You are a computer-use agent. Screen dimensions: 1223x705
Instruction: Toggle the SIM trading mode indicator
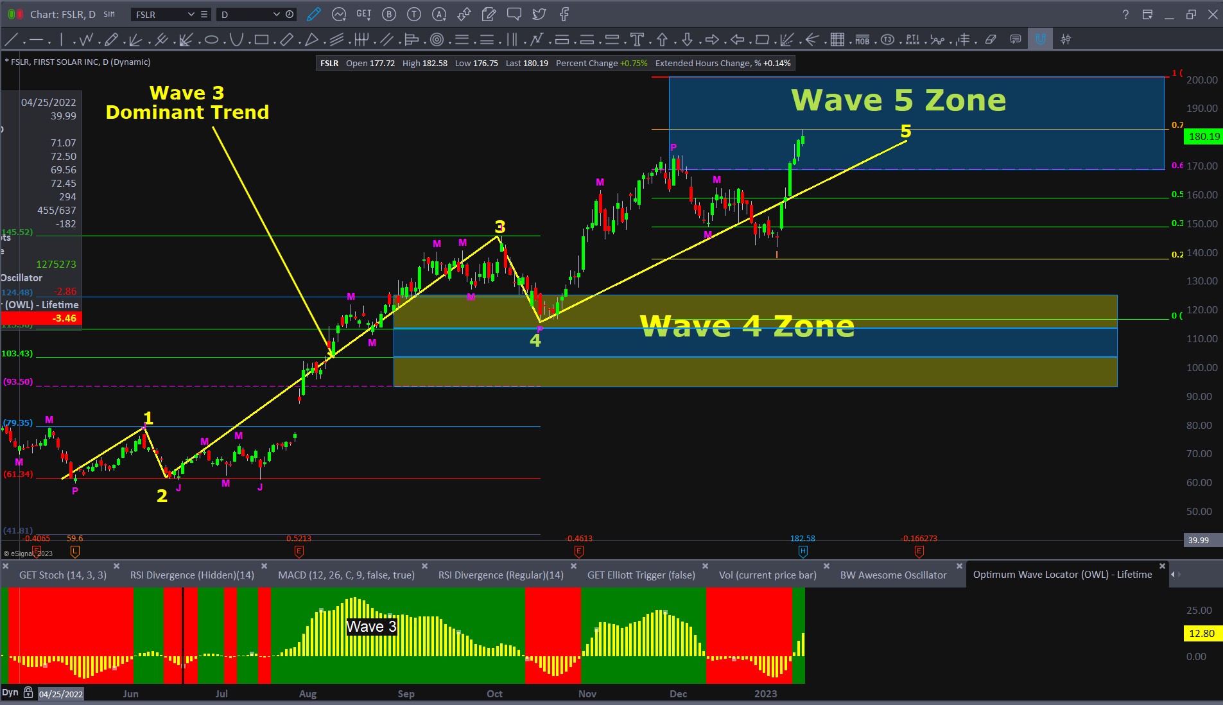tap(109, 14)
